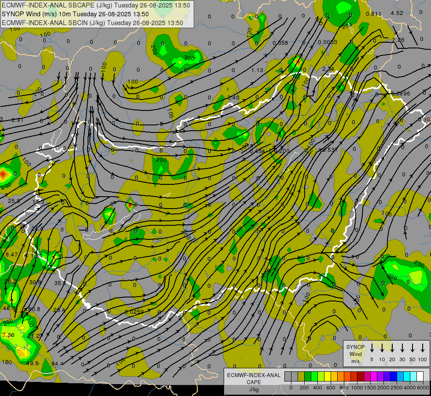Click the 2.26 value on the map

[x=398, y=40]
